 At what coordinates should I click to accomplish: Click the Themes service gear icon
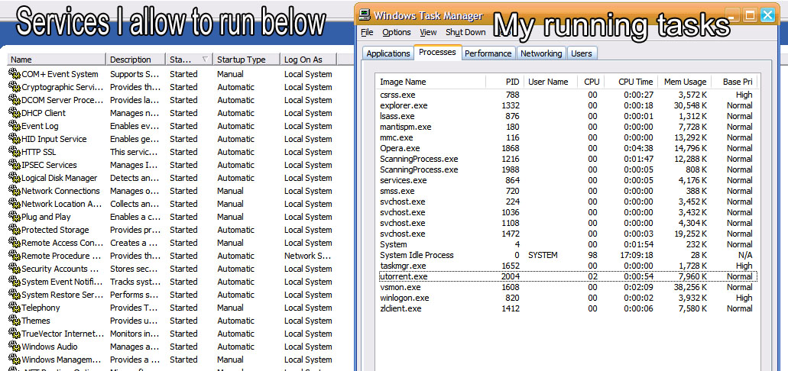(x=14, y=321)
